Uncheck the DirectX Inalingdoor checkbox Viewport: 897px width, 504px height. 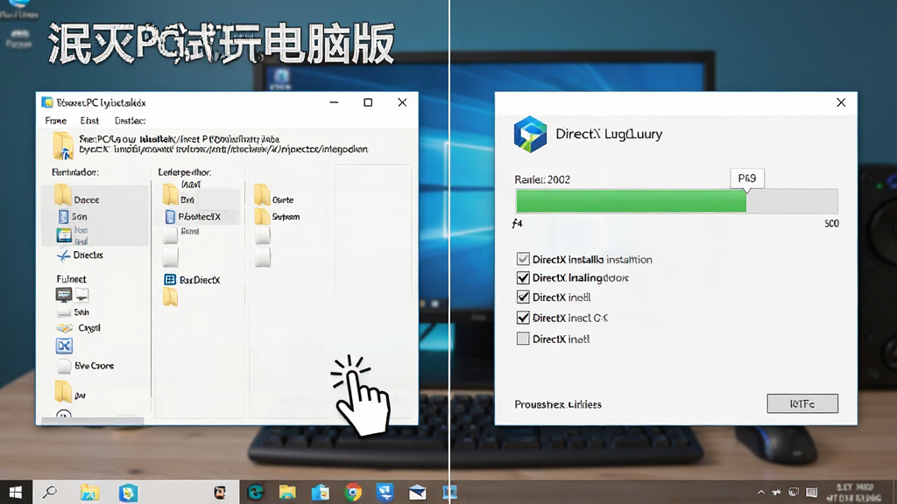[x=523, y=278]
